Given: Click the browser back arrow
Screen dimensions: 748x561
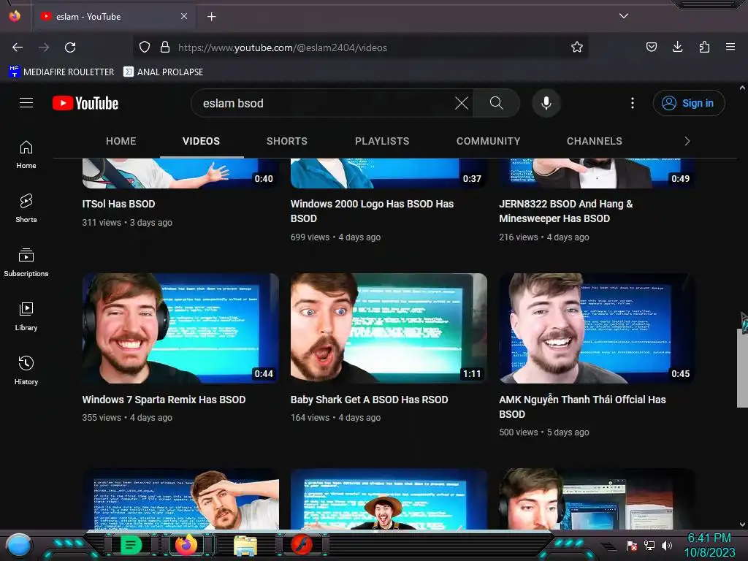Looking at the screenshot, I should 18,47.
